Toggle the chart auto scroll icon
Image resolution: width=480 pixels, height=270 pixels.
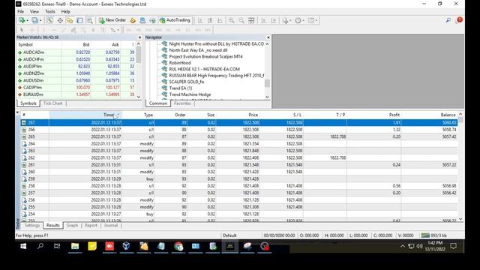pyautogui.click(x=263, y=20)
